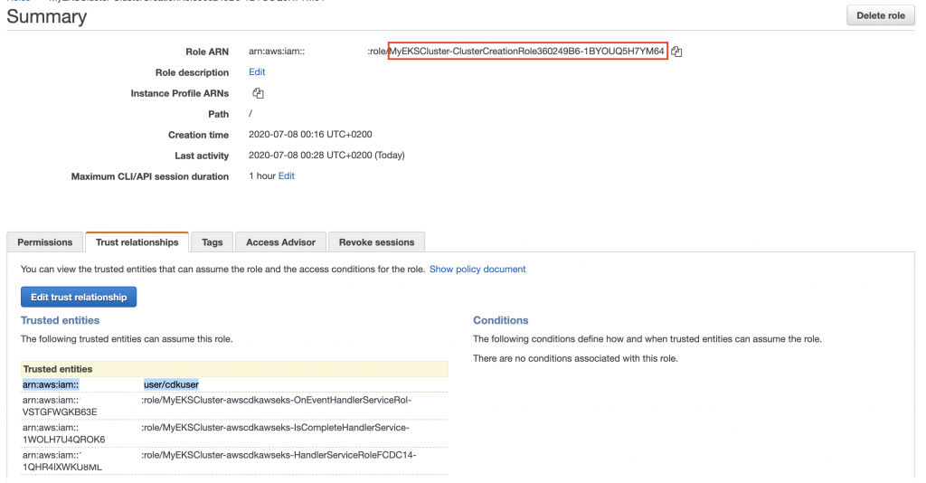Click Show policy document link
The image size is (926, 483).
[477, 270]
